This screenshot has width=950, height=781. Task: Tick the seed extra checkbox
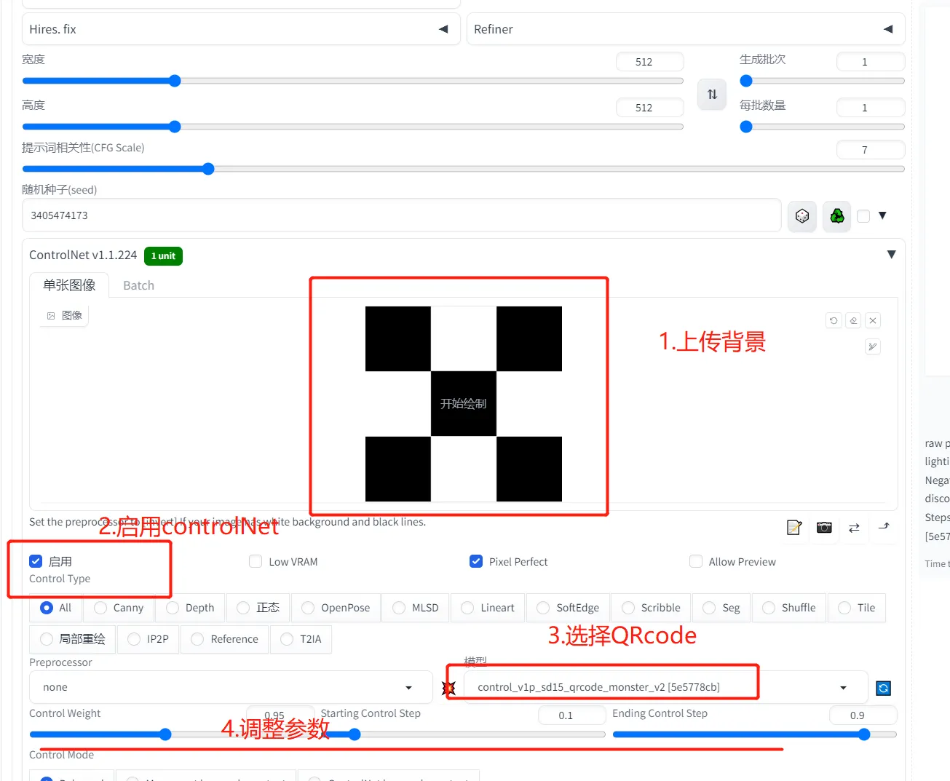[x=863, y=216]
